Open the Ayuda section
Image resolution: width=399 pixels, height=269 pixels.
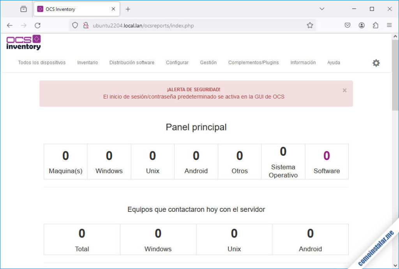coord(334,62)
